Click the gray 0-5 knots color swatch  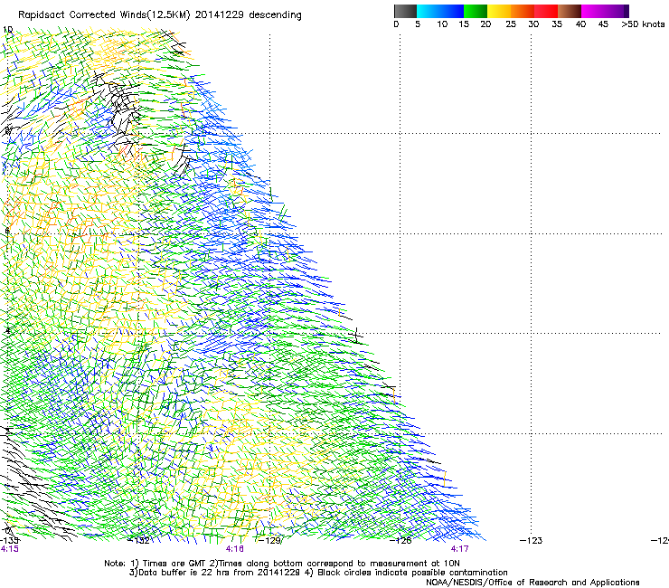[x=405, y=11]
